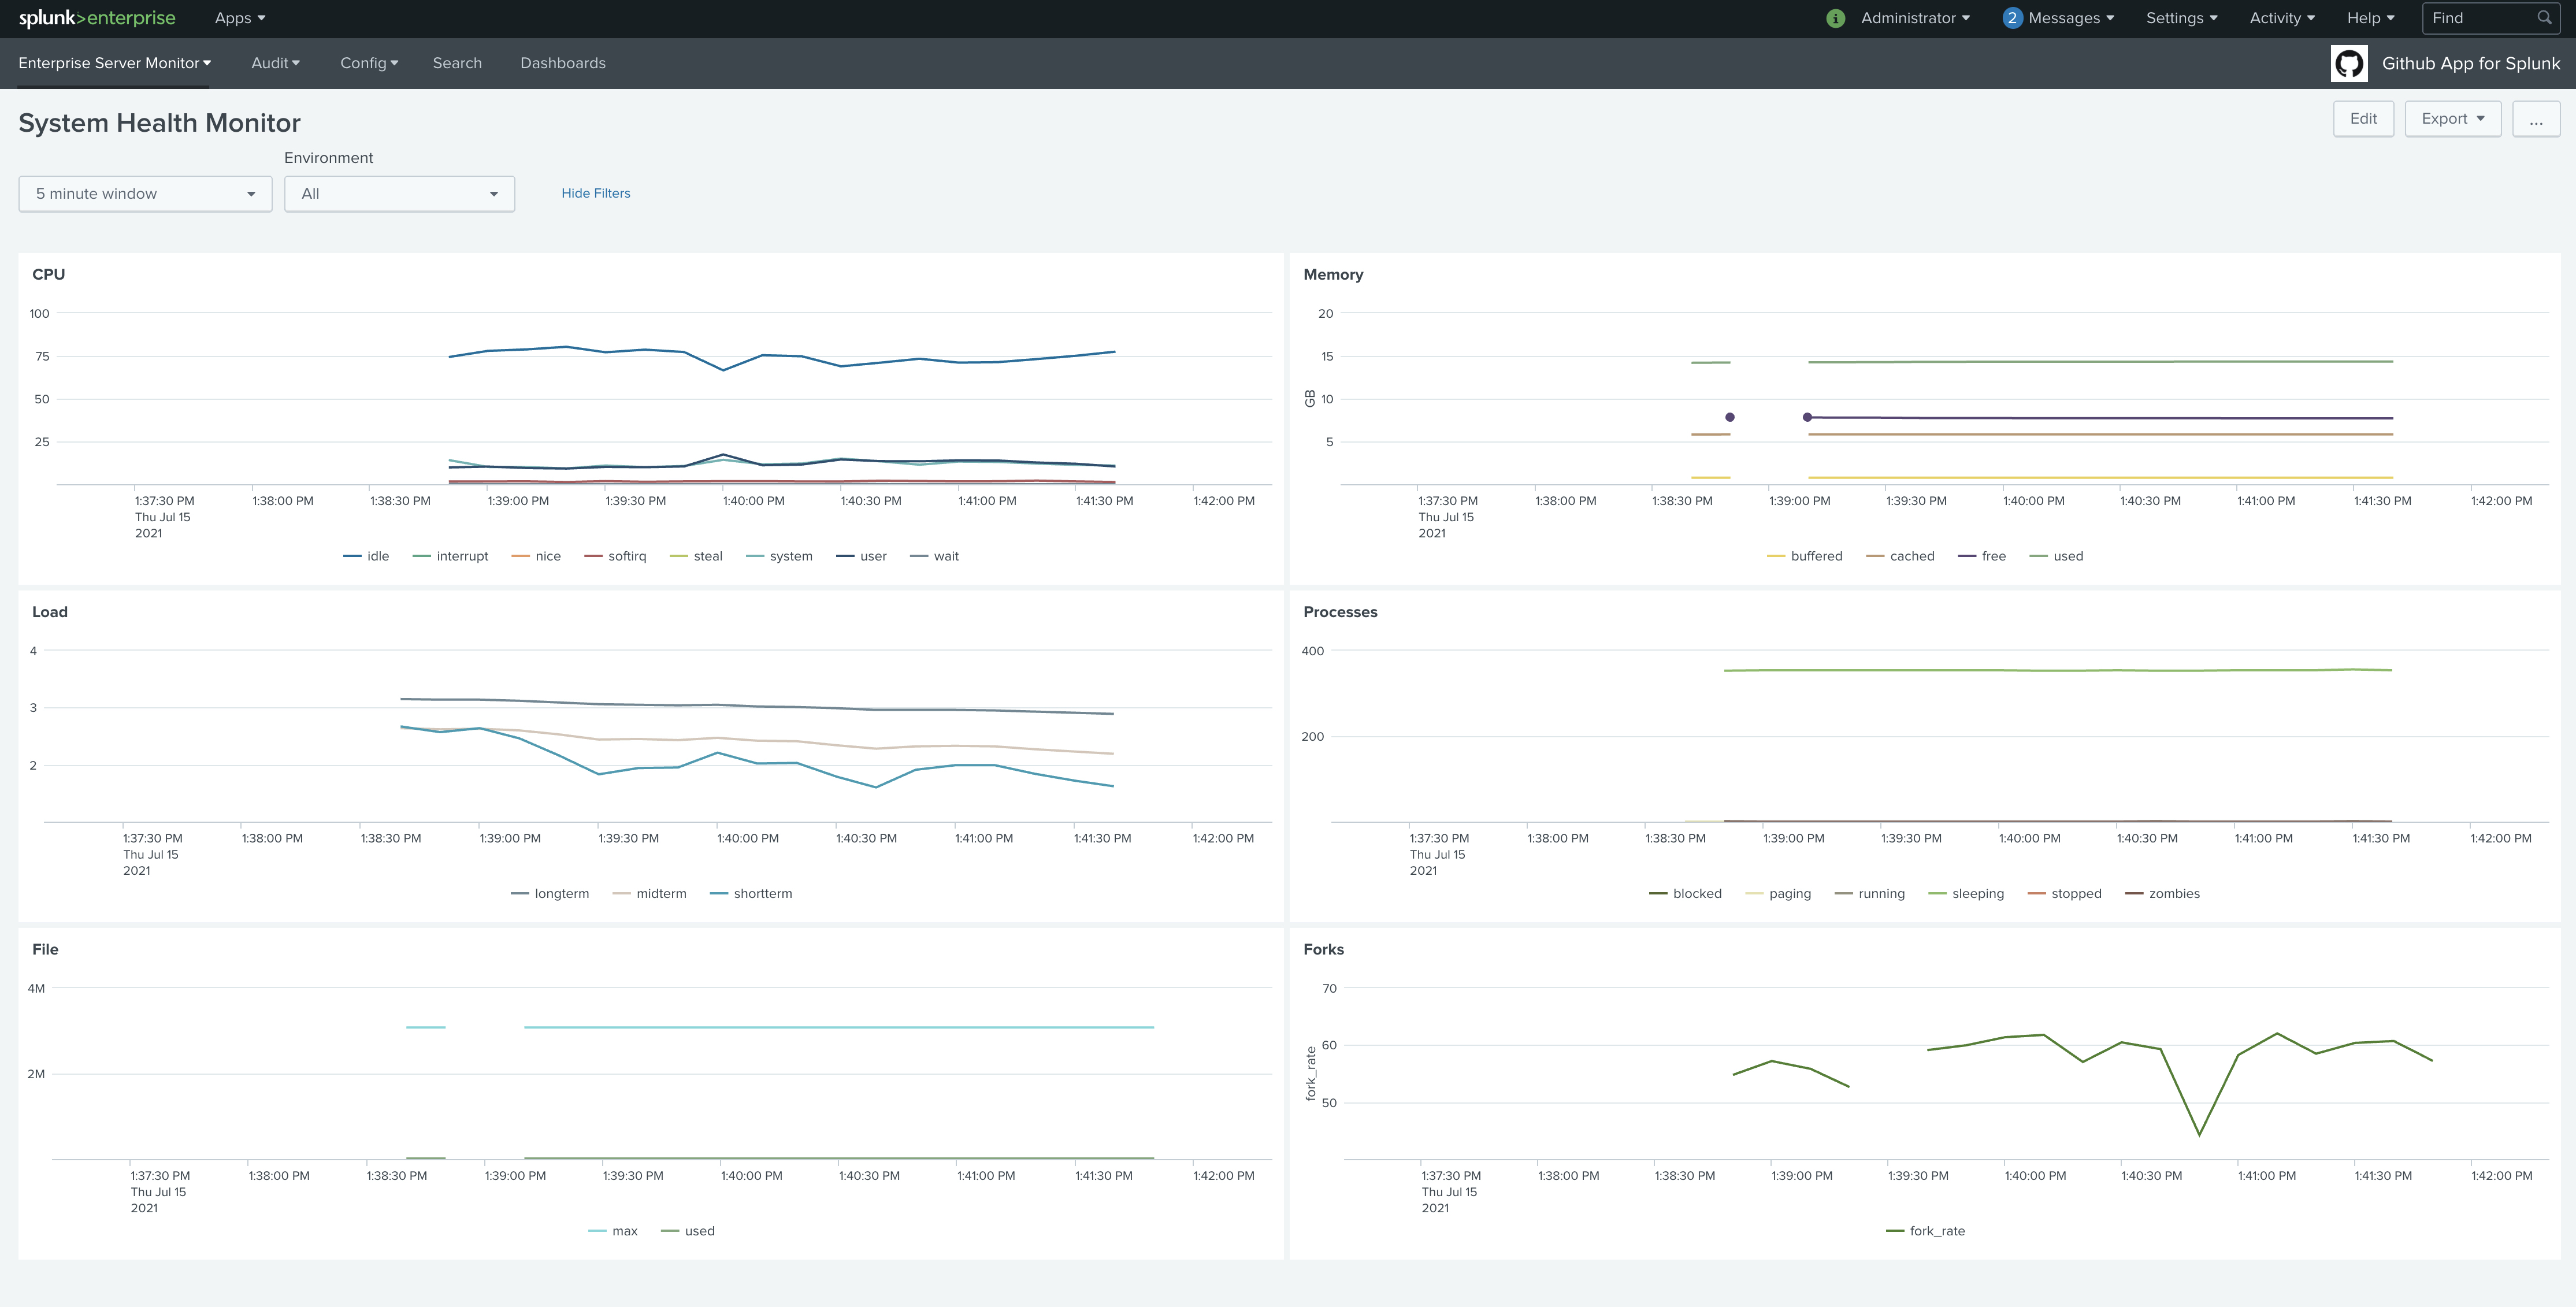Click the green info status icon
Viewport: 2576px width, 1307px height.
[1835, 18]
